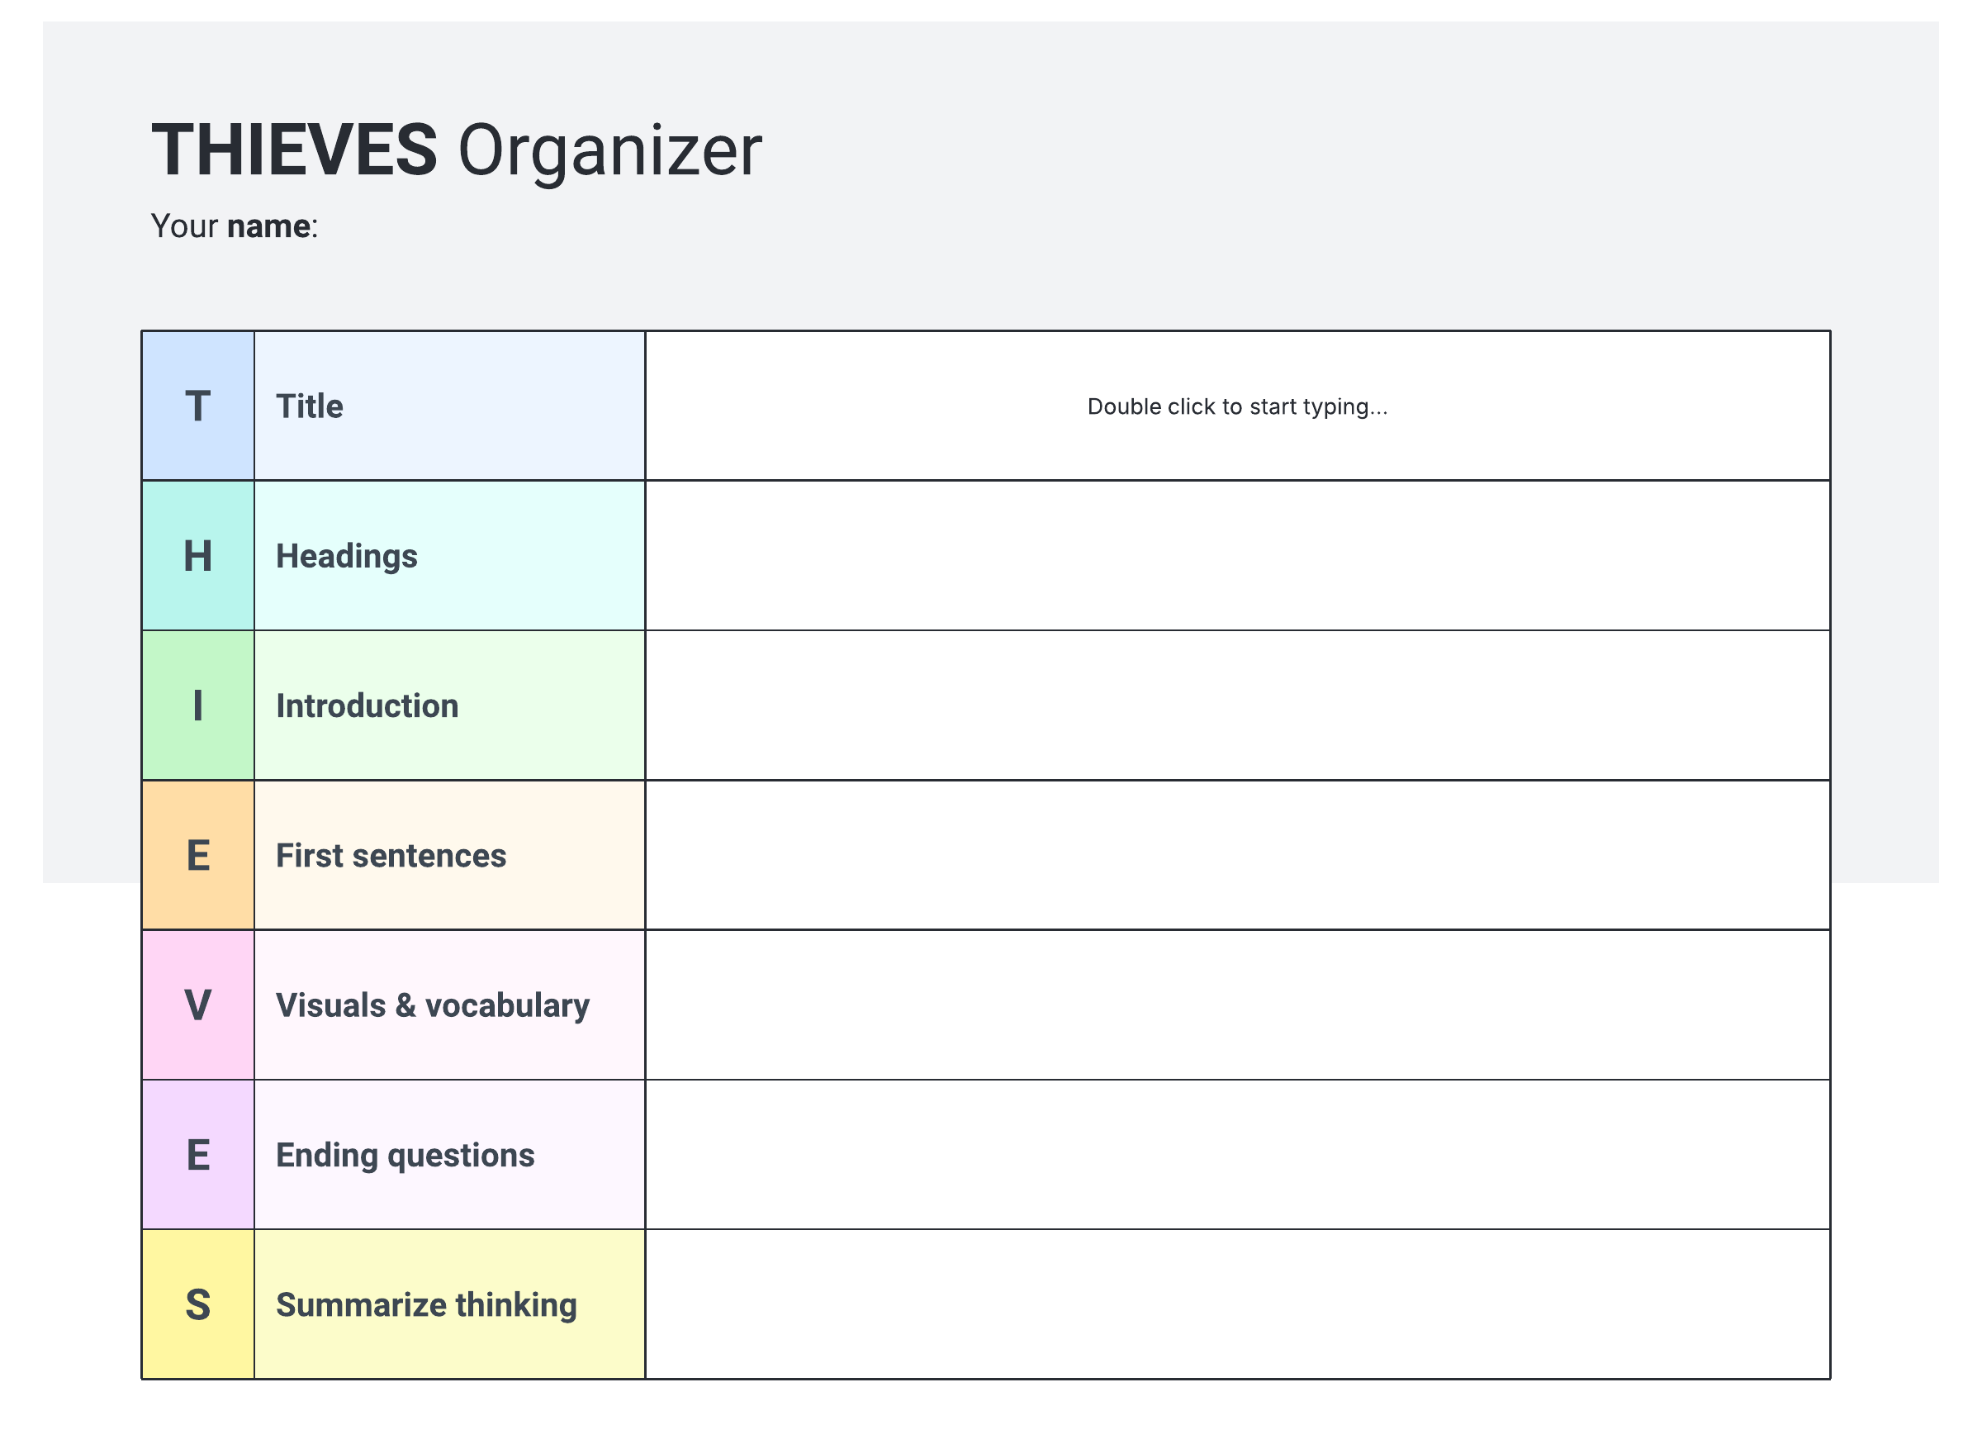Select the purple E letter cell
The height and width of the screenshot is (1444, 1982).
point(198,1155)
